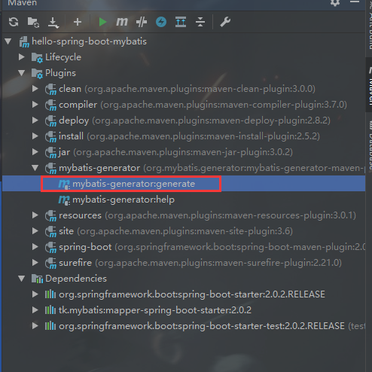Expand the resources plugin
This screenshot has width=372, height=372.
(35, 215)
